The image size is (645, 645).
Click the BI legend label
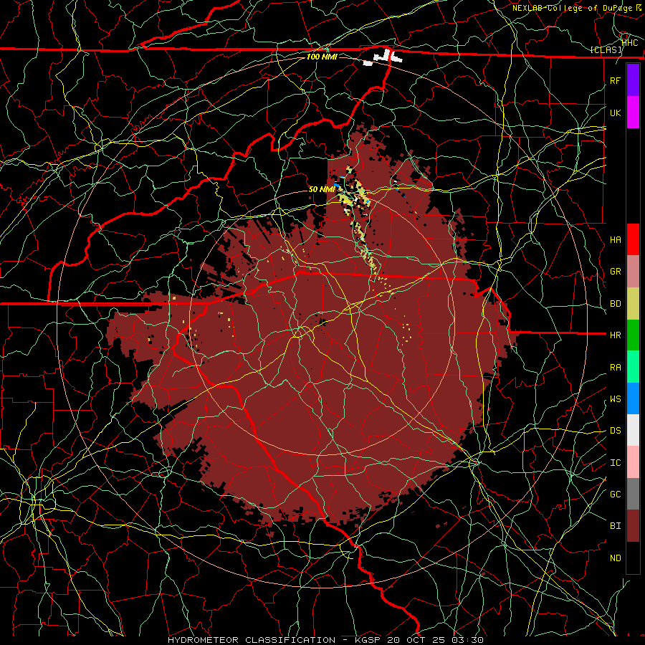(616, 526)
